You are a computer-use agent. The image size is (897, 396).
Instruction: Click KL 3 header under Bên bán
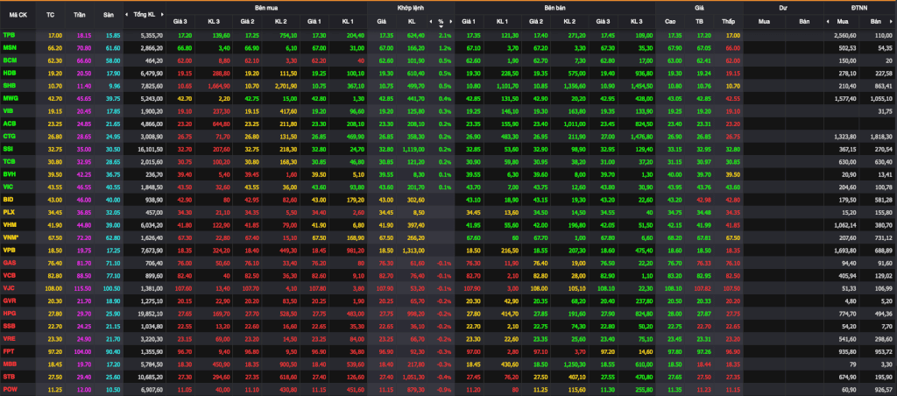[636, 22]
